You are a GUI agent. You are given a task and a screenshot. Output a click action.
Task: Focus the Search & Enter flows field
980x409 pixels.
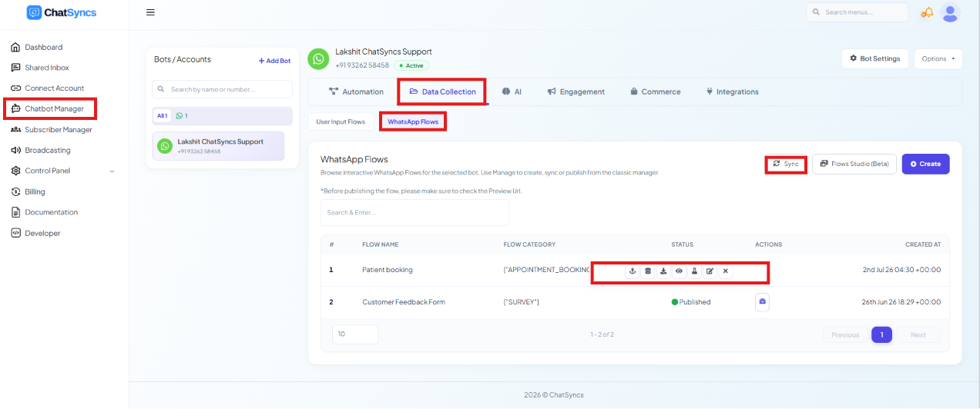click(414, 212)
